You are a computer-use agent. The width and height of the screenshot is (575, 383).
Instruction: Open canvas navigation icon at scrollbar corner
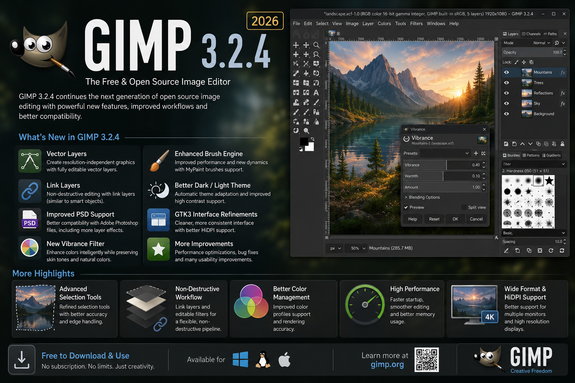[496, 238]
